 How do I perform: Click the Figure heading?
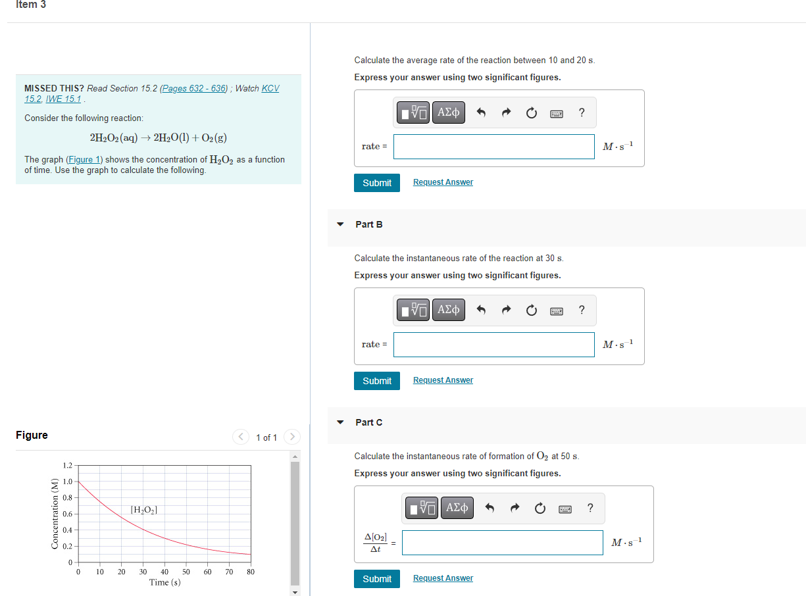pos(32,435)
